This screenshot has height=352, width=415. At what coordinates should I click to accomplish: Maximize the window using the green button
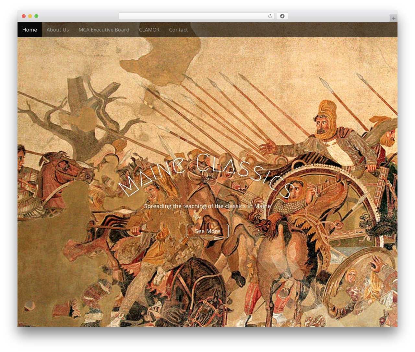click(x=36, y=16)
